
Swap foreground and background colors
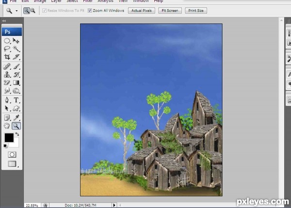17,134
